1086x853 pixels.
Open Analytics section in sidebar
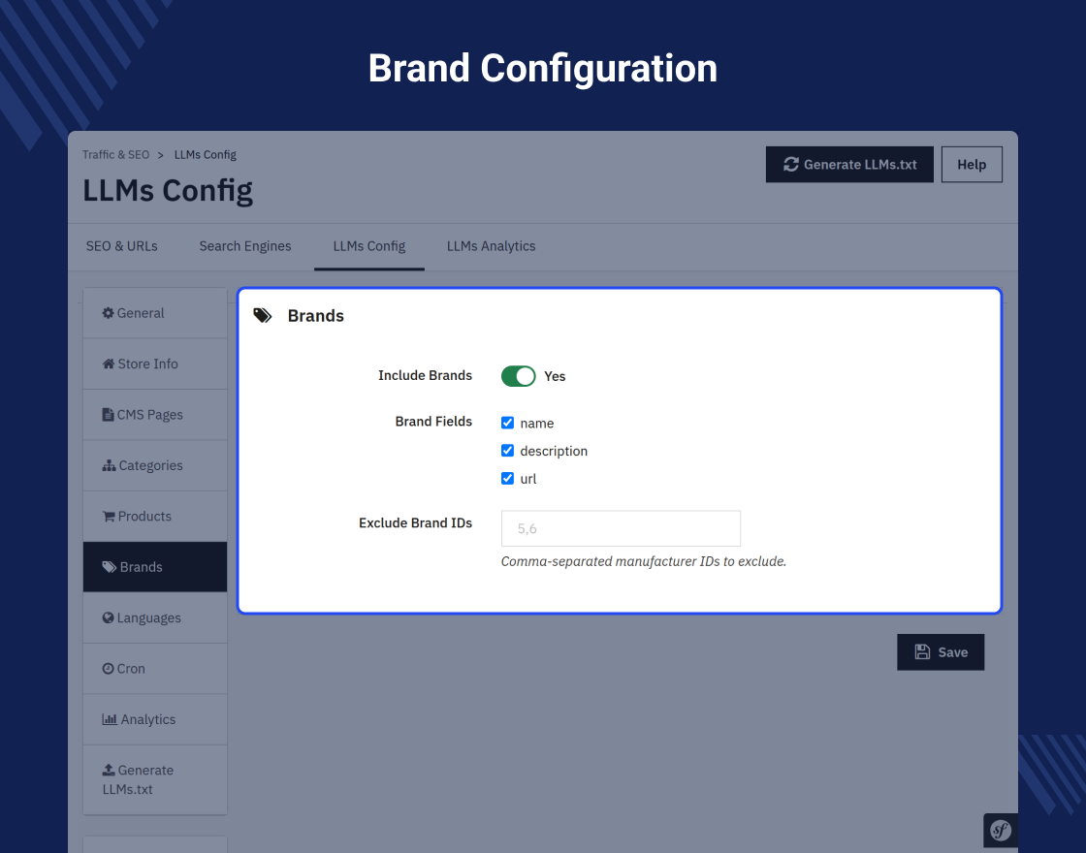155,719
